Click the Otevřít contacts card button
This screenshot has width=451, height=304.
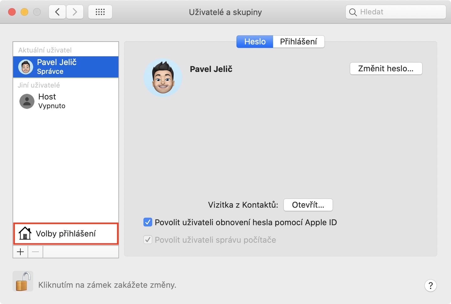click(308, 205)
